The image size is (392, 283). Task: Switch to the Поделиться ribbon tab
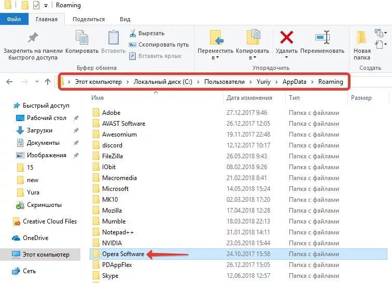89,19
